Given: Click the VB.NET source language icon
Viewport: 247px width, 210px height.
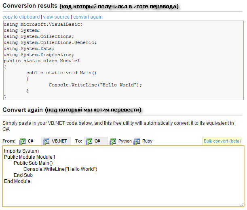Looking at the screenshot, I should 46,141.
